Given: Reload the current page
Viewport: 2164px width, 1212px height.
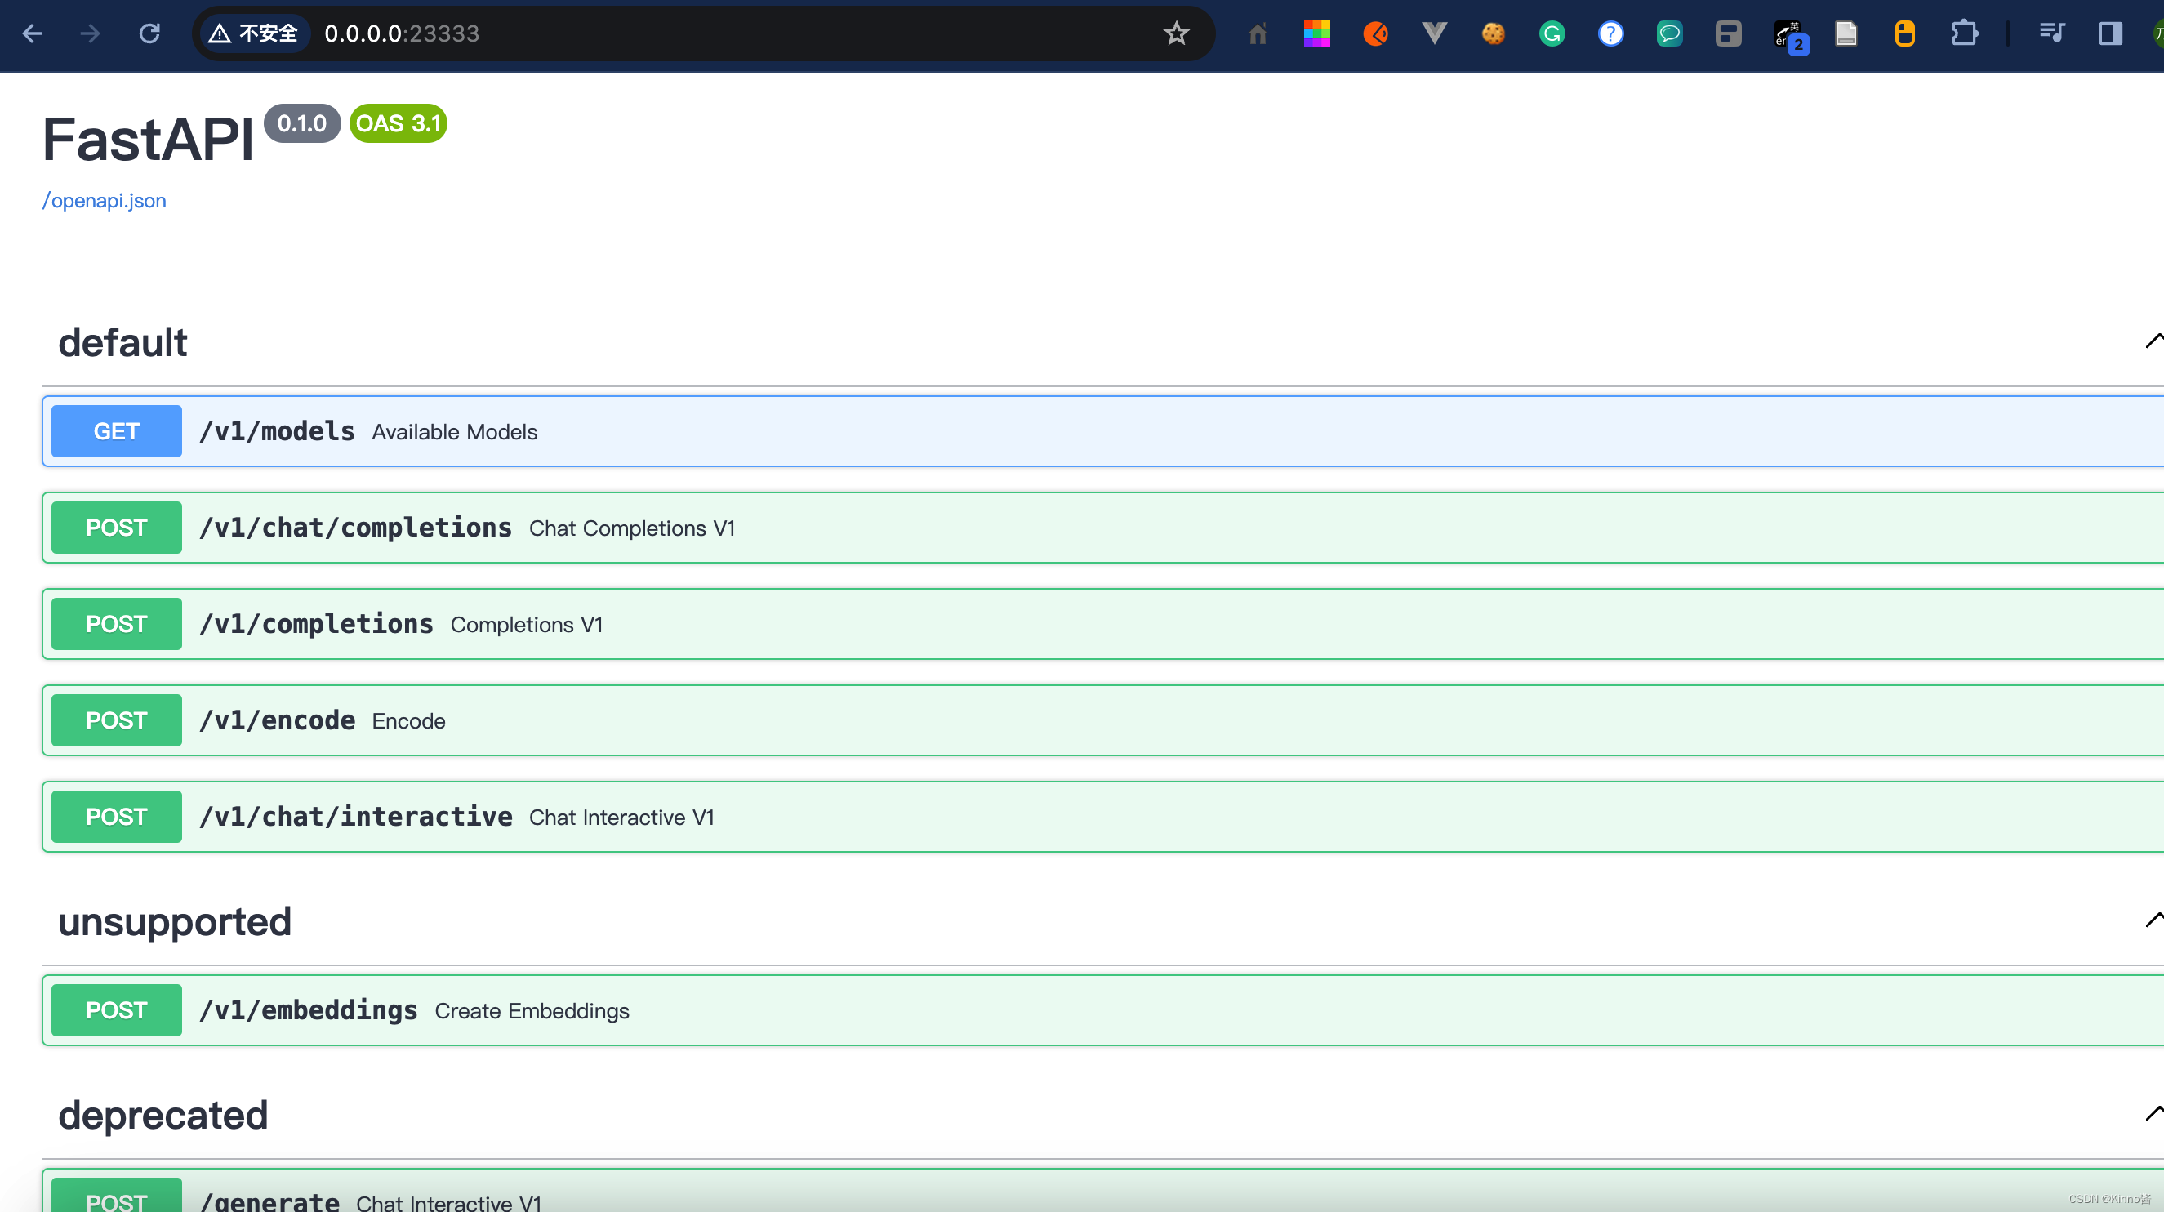Looking at the screenshot, I should pos(149,33).
